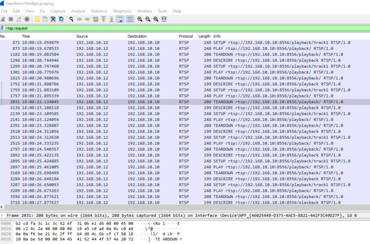The width and height of the screenshot is (370, 244).
Task: Click the Reload capture file icon
Action: [61, 19]
